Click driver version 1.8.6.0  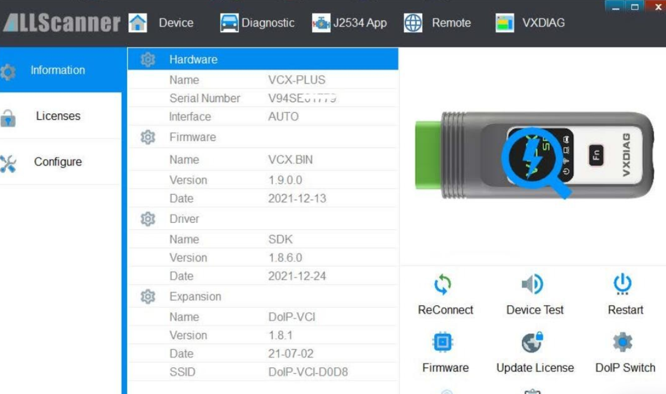(x=285, y=257)
